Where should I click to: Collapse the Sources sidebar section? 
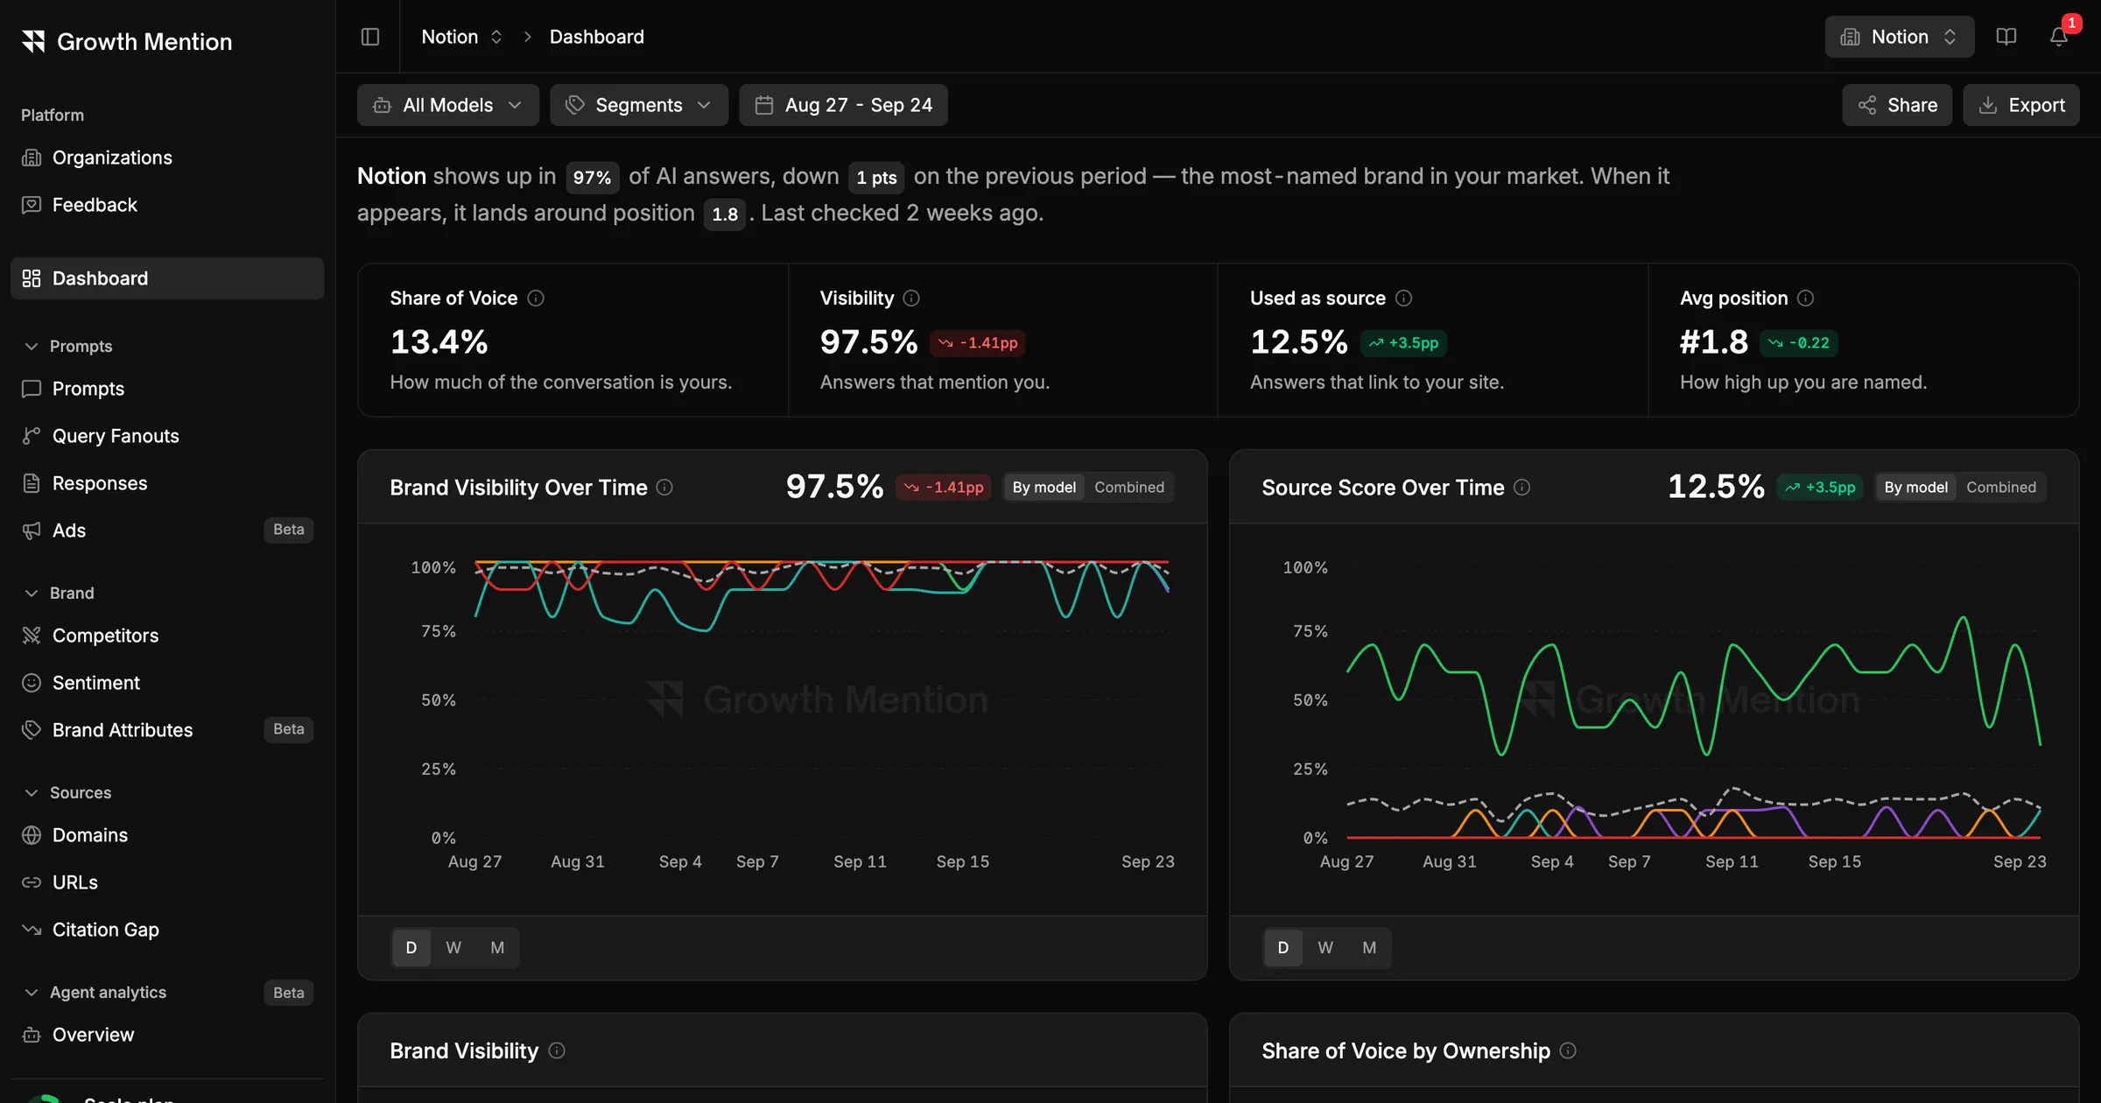point(67,793)
